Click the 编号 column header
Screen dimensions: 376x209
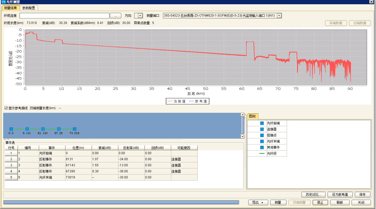(x=28, y=148)
